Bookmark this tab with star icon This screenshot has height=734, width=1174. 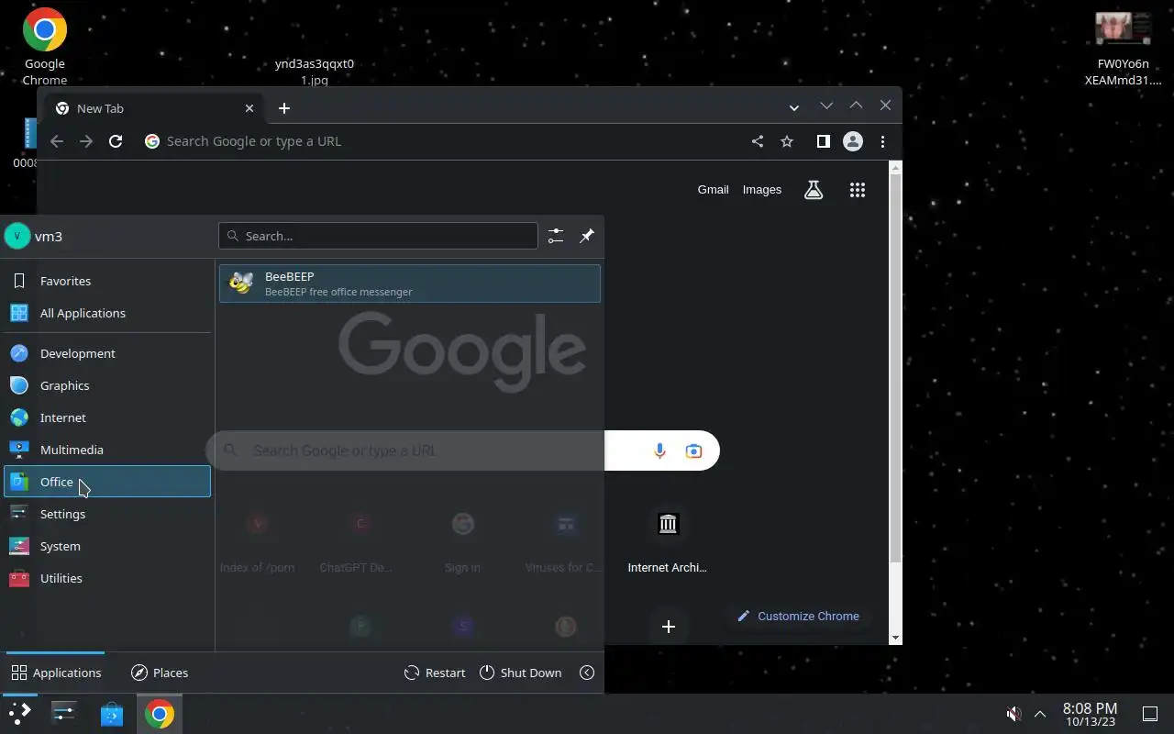pos(787,141)
